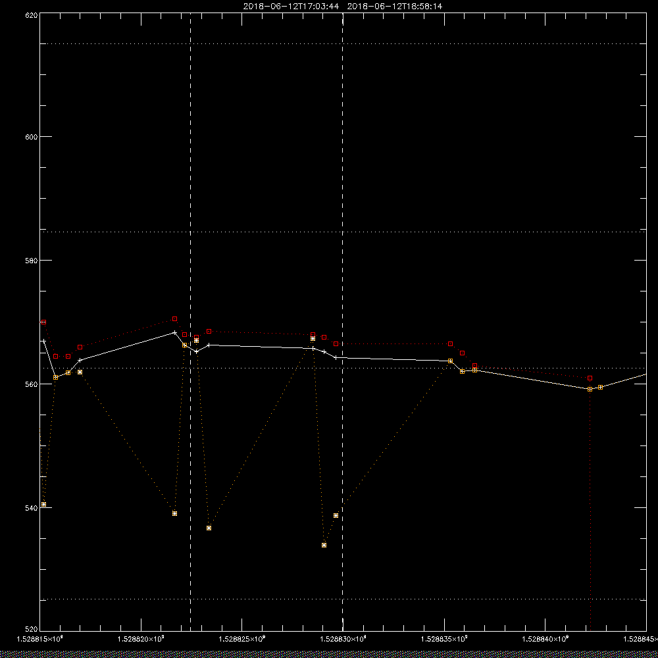The width and height of the screenshot is (658, 658).
Task: Select the y-axis label 580
Action: pyautogui.click(x=32, y=260)
